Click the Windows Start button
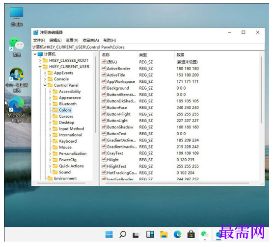Screen dimensions: 274x247 pyautogui.click(x=109, y=234)
